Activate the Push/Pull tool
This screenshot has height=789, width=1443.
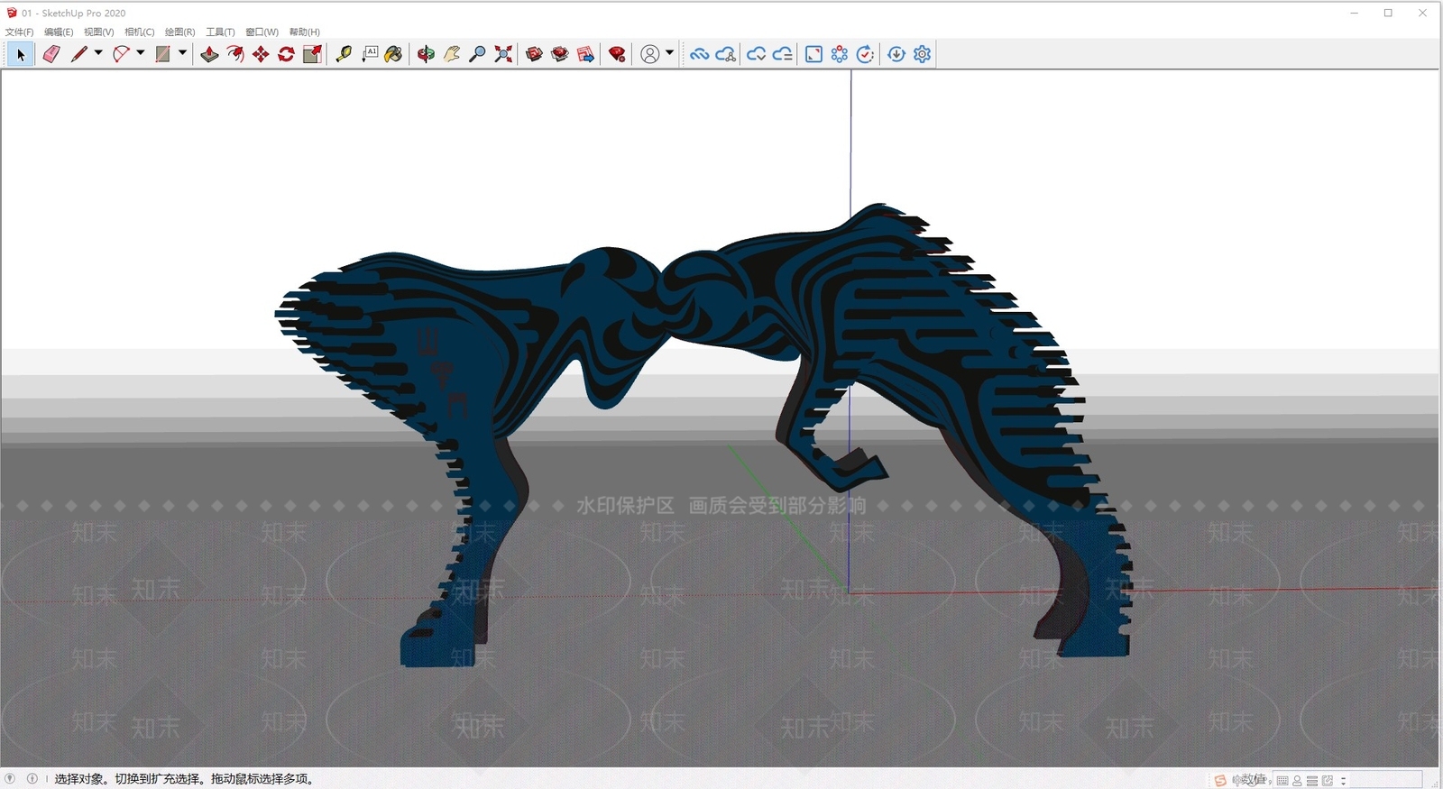(209, 55)
